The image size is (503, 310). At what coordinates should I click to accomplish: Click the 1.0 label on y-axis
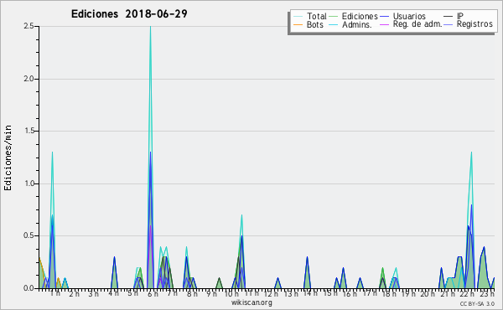pyautogui.click(x=29, y=183)
